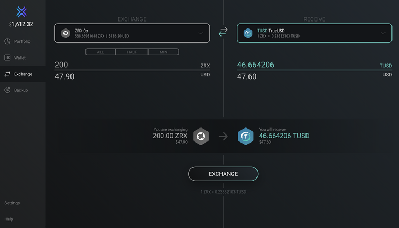This screenshot has width=399, height=228.
Task: Click the large TUSD icon in summary
Action: click(246, 136)
